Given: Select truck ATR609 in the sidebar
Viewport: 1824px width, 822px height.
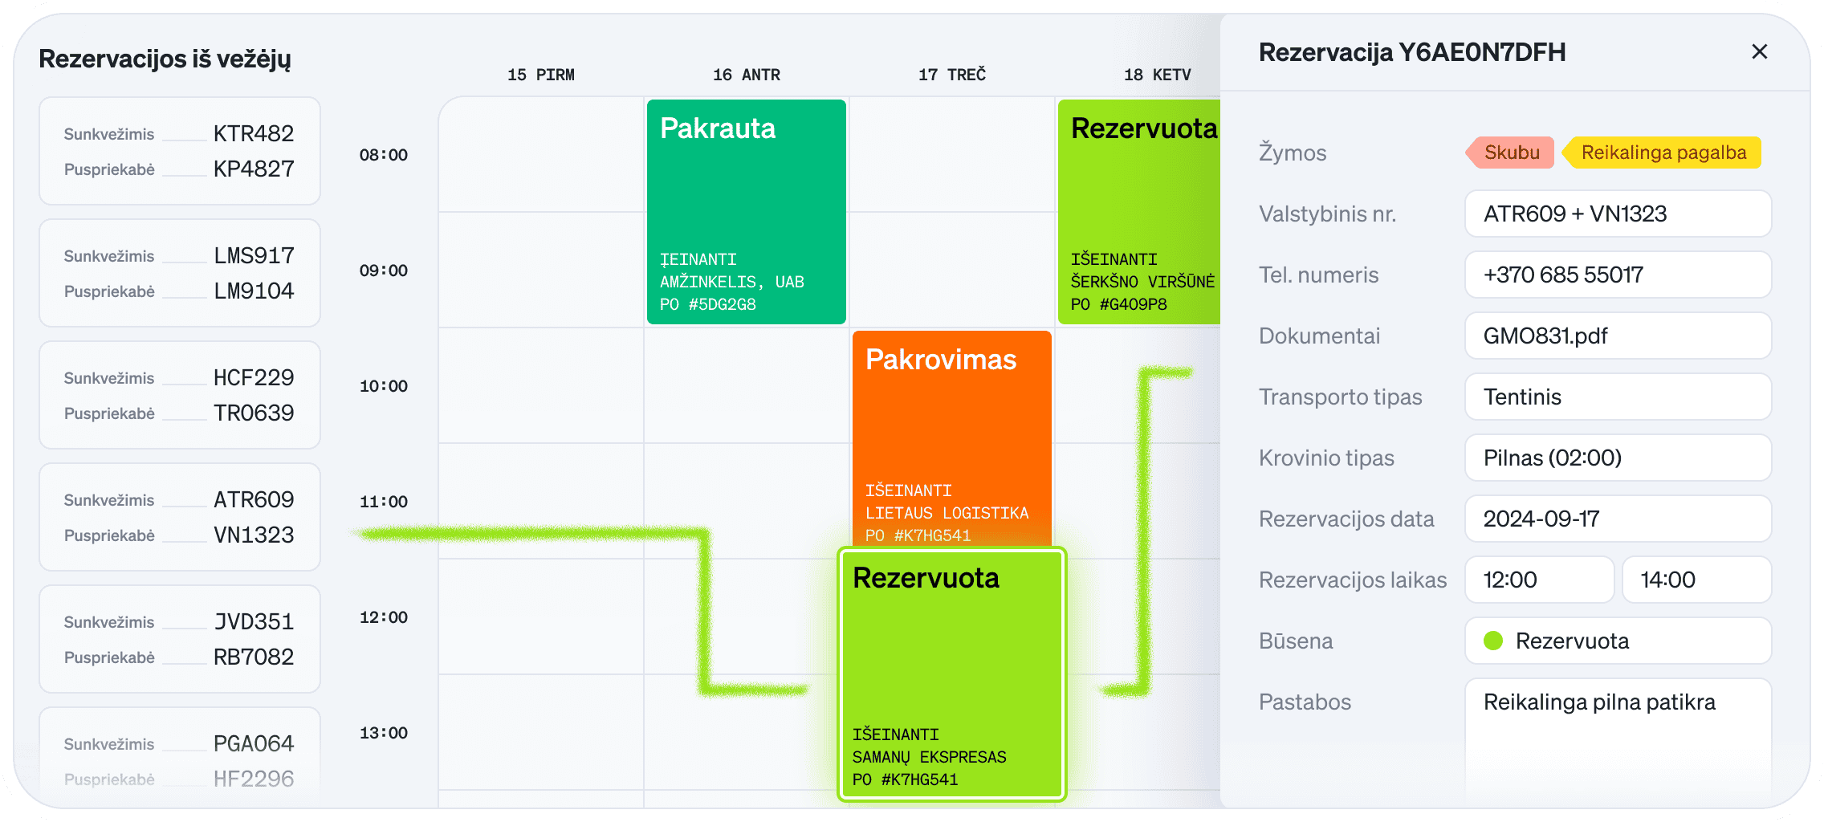Looking at the screenshot, I should pyautogui.click(x=178, y=517).
